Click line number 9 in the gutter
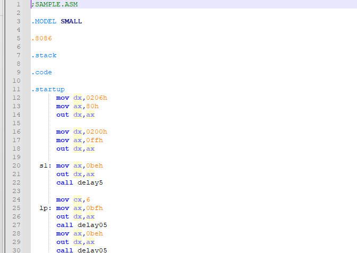 pyautogui.click(x=19, y=72)
